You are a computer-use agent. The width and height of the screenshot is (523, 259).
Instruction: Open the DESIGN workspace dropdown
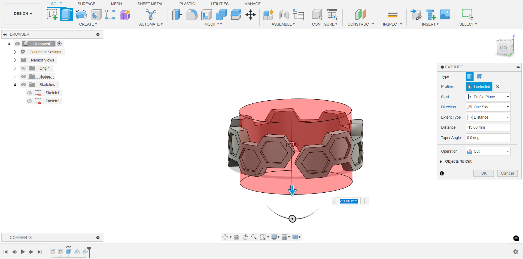click(23, 14)
